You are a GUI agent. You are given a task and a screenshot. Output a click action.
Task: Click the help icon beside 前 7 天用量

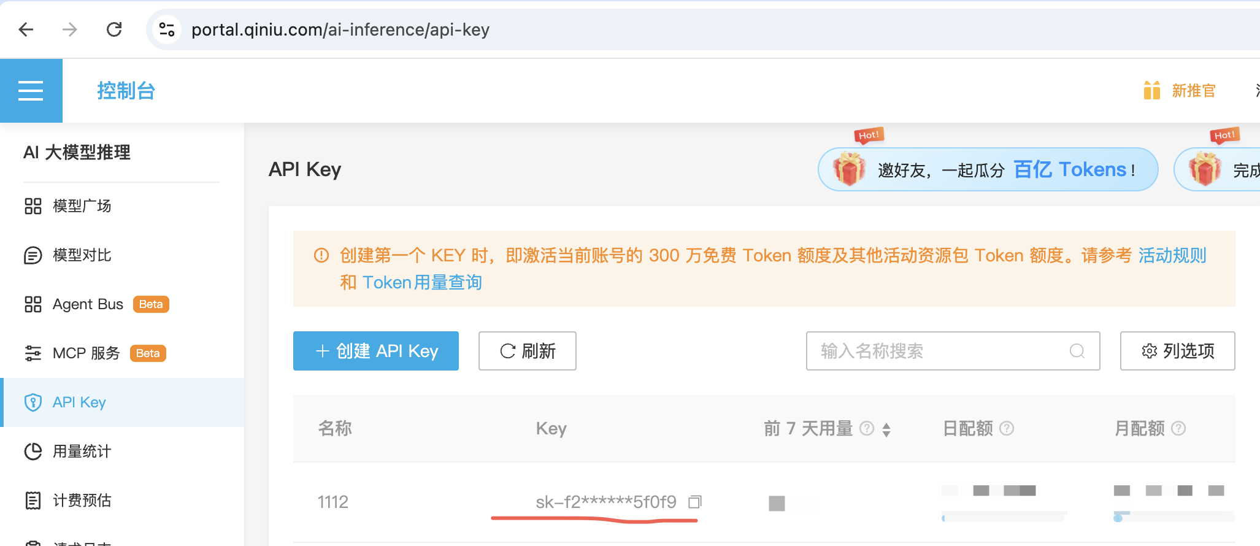click(x=867, y=428)
